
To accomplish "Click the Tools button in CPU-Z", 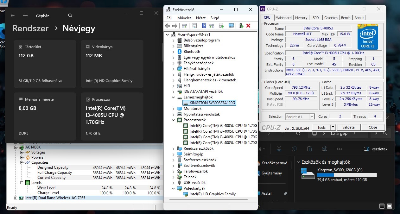I will [x=321, y=127].
